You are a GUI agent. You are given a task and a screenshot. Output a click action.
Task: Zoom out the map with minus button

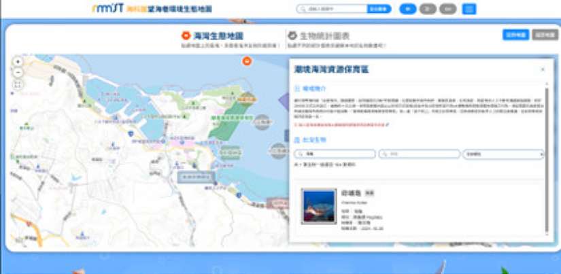(18, 72)
